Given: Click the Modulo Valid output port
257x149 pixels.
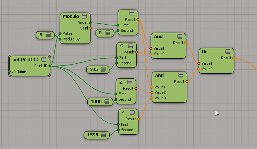Looking at the screenshot, I should 90,28.
